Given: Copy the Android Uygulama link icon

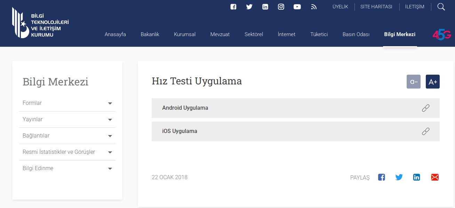Looking at the screenshot, I should click(x=426, y=108).
